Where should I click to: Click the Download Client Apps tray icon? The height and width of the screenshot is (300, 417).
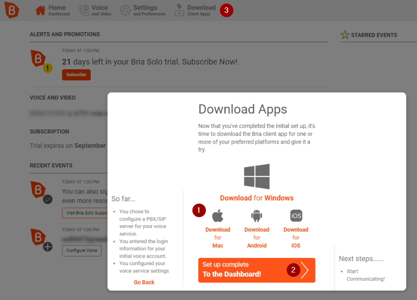click(x=179, y=10)
